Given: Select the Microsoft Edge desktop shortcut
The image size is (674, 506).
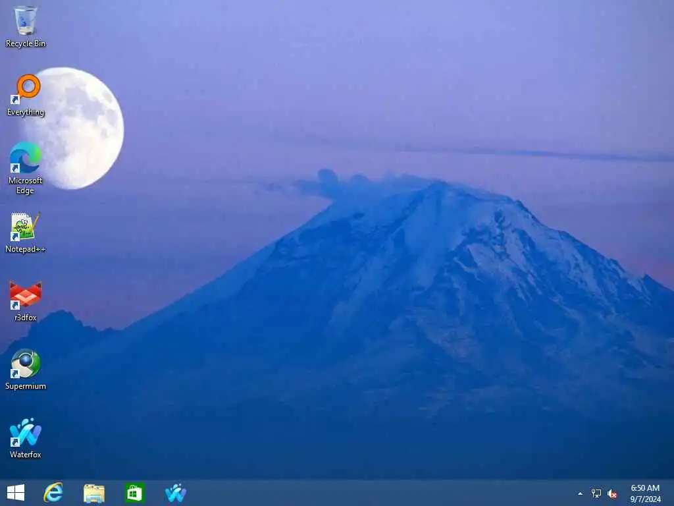Looking at the screenshot, I should [26, 168].
